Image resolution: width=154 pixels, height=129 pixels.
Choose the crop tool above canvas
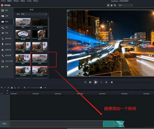(115, 5)
